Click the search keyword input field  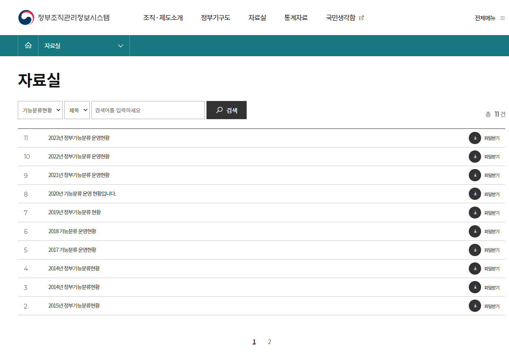coord(148,110)
